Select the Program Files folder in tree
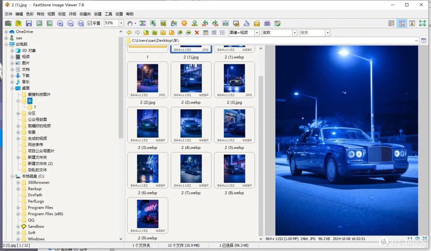This screenshot has height=251, width=431. (x=40, y=208)
